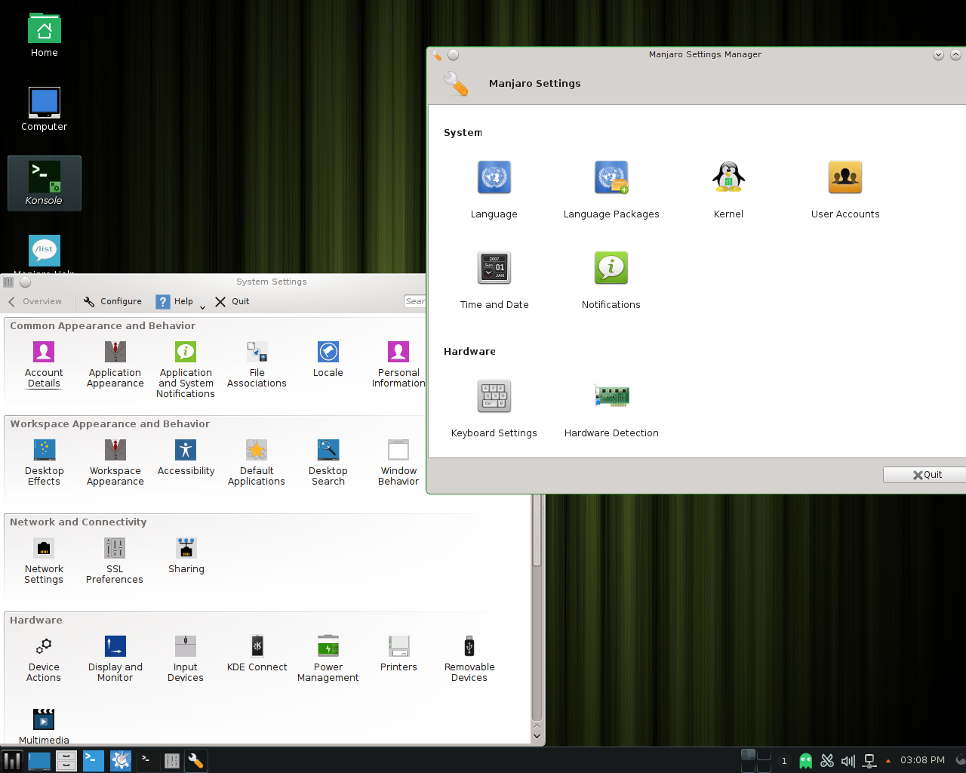Image resolution: width=966 pixels, height=773 pixels.
Task: Open Power Management settings
Action: point(328,659)
